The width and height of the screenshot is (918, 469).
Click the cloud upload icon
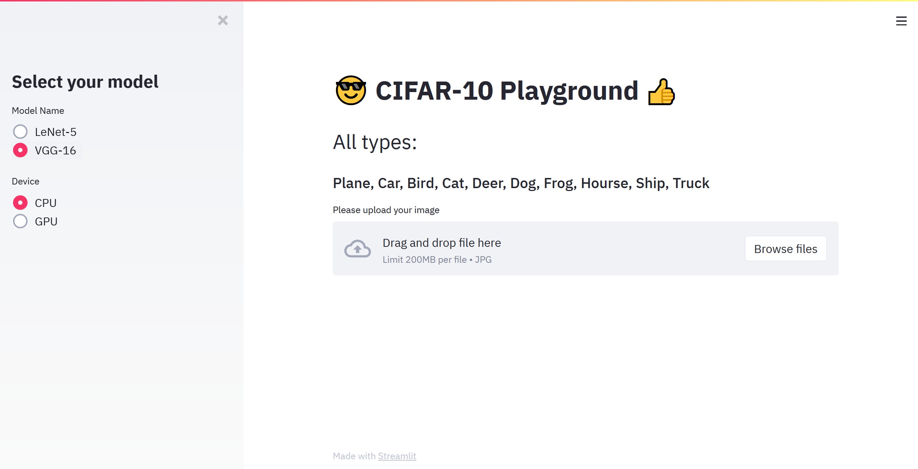[357, 249]
